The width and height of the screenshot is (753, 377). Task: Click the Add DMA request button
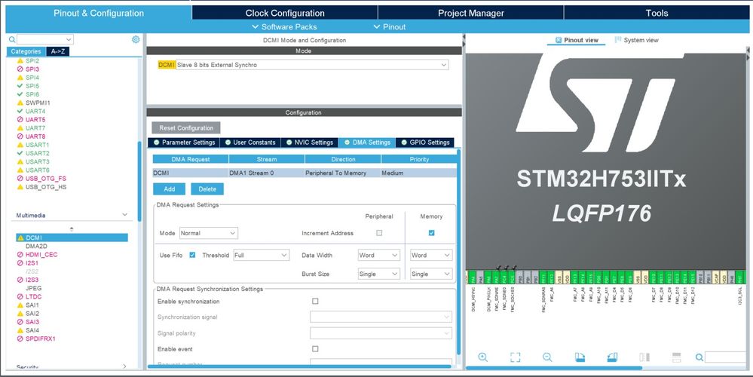pos(169,188)
